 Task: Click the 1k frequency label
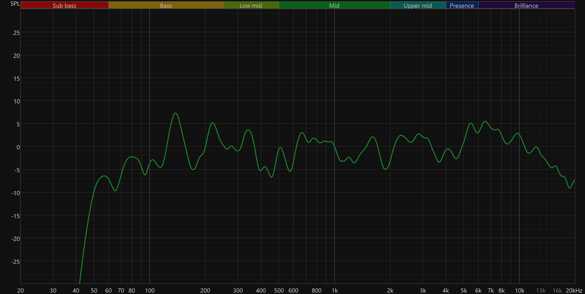click(x=335, y=291)
